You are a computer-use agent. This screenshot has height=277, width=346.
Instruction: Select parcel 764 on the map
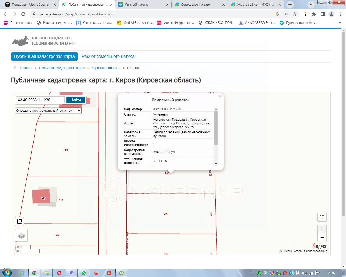point(65,150)
